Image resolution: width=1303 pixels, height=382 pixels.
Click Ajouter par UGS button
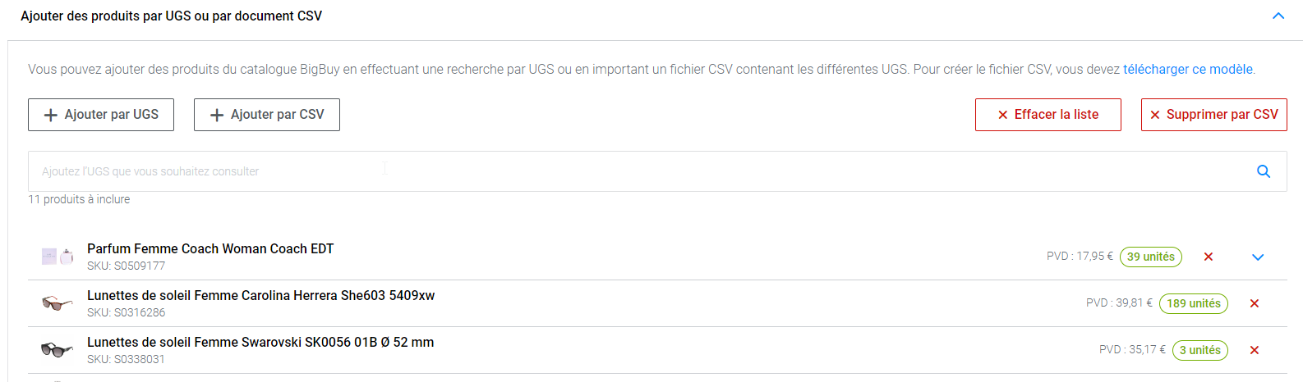click(x=101, y=115)
